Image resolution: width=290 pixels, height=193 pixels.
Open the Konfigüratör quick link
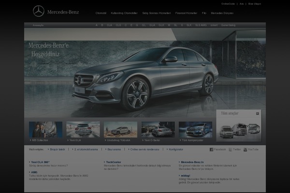coord(175,150)
